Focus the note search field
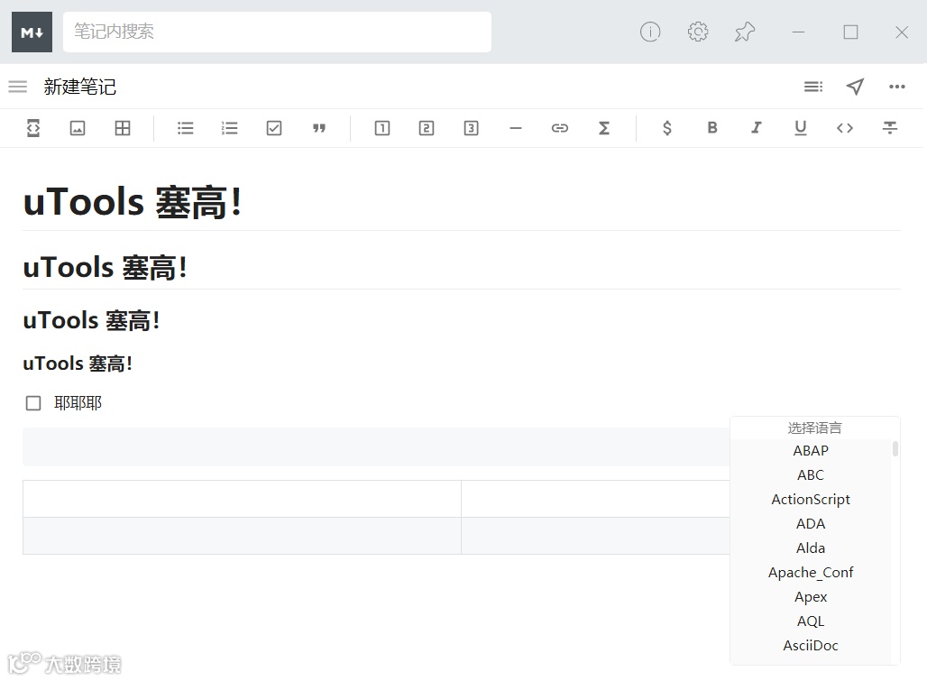Image resolution: width=927 pixels, height=681 pixels. pos(277,32)
